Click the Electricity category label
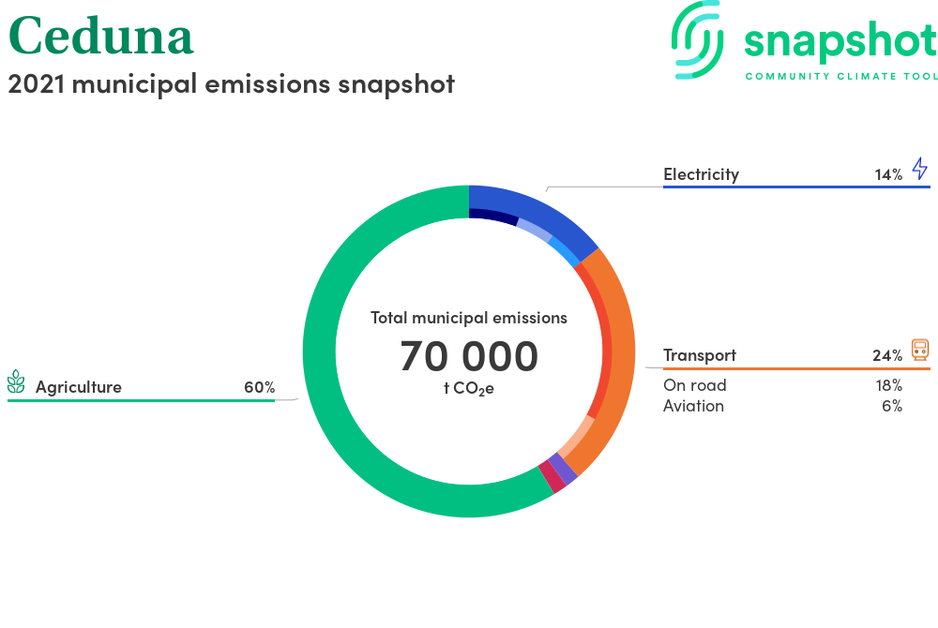The image size is (938, 628). coord(701,174)
